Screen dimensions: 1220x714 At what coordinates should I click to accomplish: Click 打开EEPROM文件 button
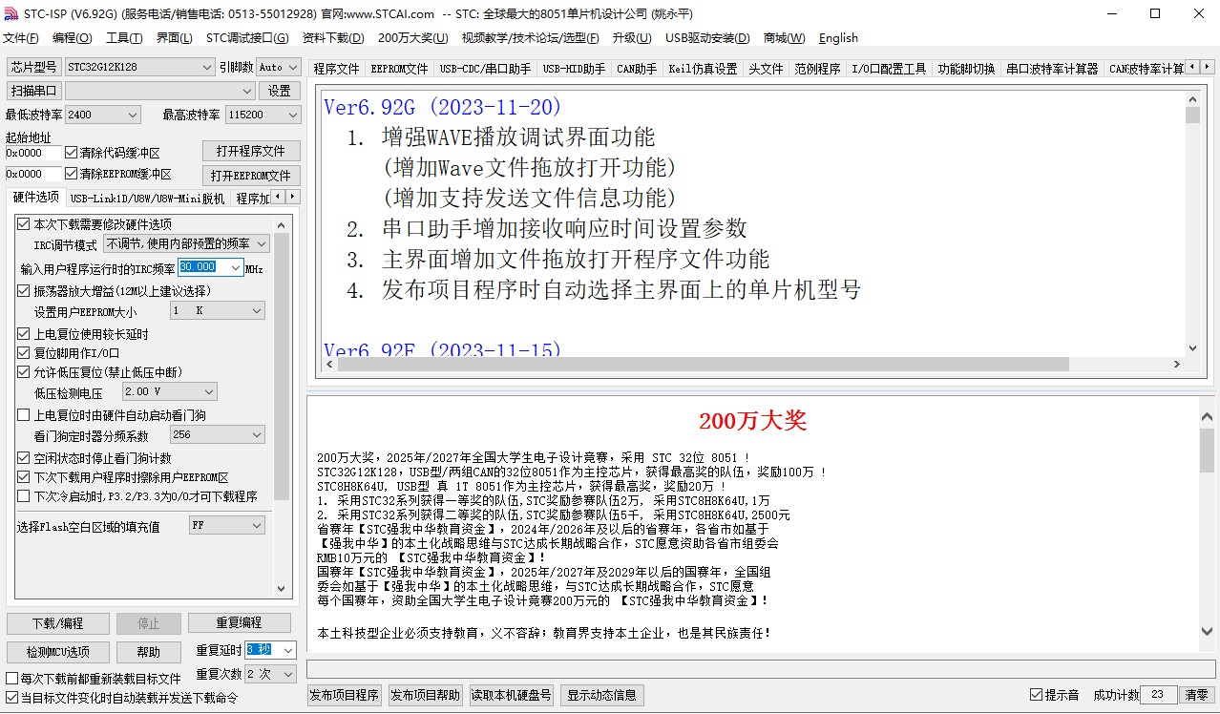pyautogui.click(x=251, y=176)
